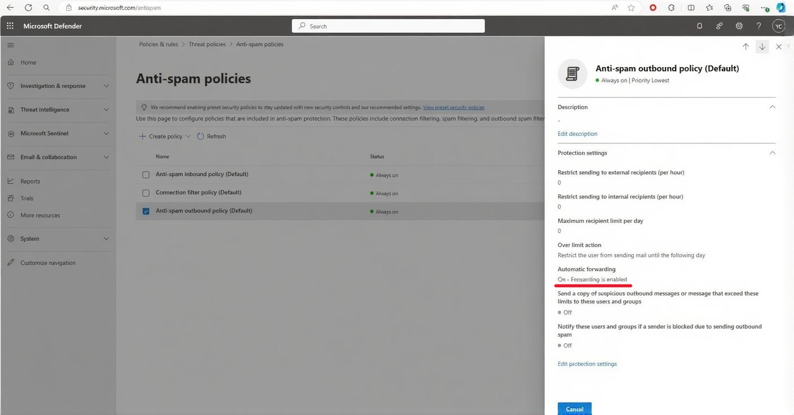Click the Defender Search box
This screenshot has width=794, height=415.
point(388,26)
